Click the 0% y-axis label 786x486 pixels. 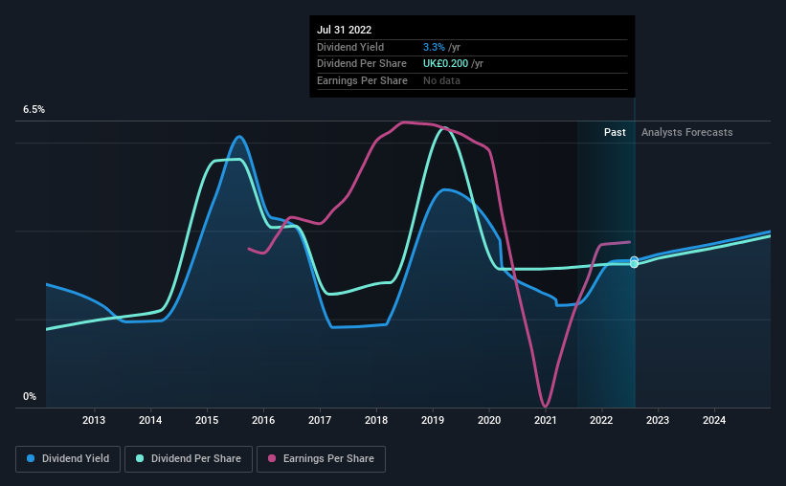pyautogui.click(x=30, y=396)
